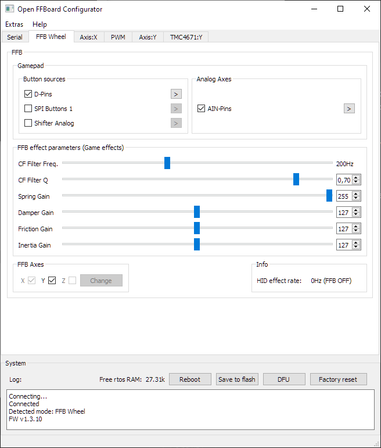
Task: Click the Reboot button
Action: pyautogui.click(x=190, y=379)
